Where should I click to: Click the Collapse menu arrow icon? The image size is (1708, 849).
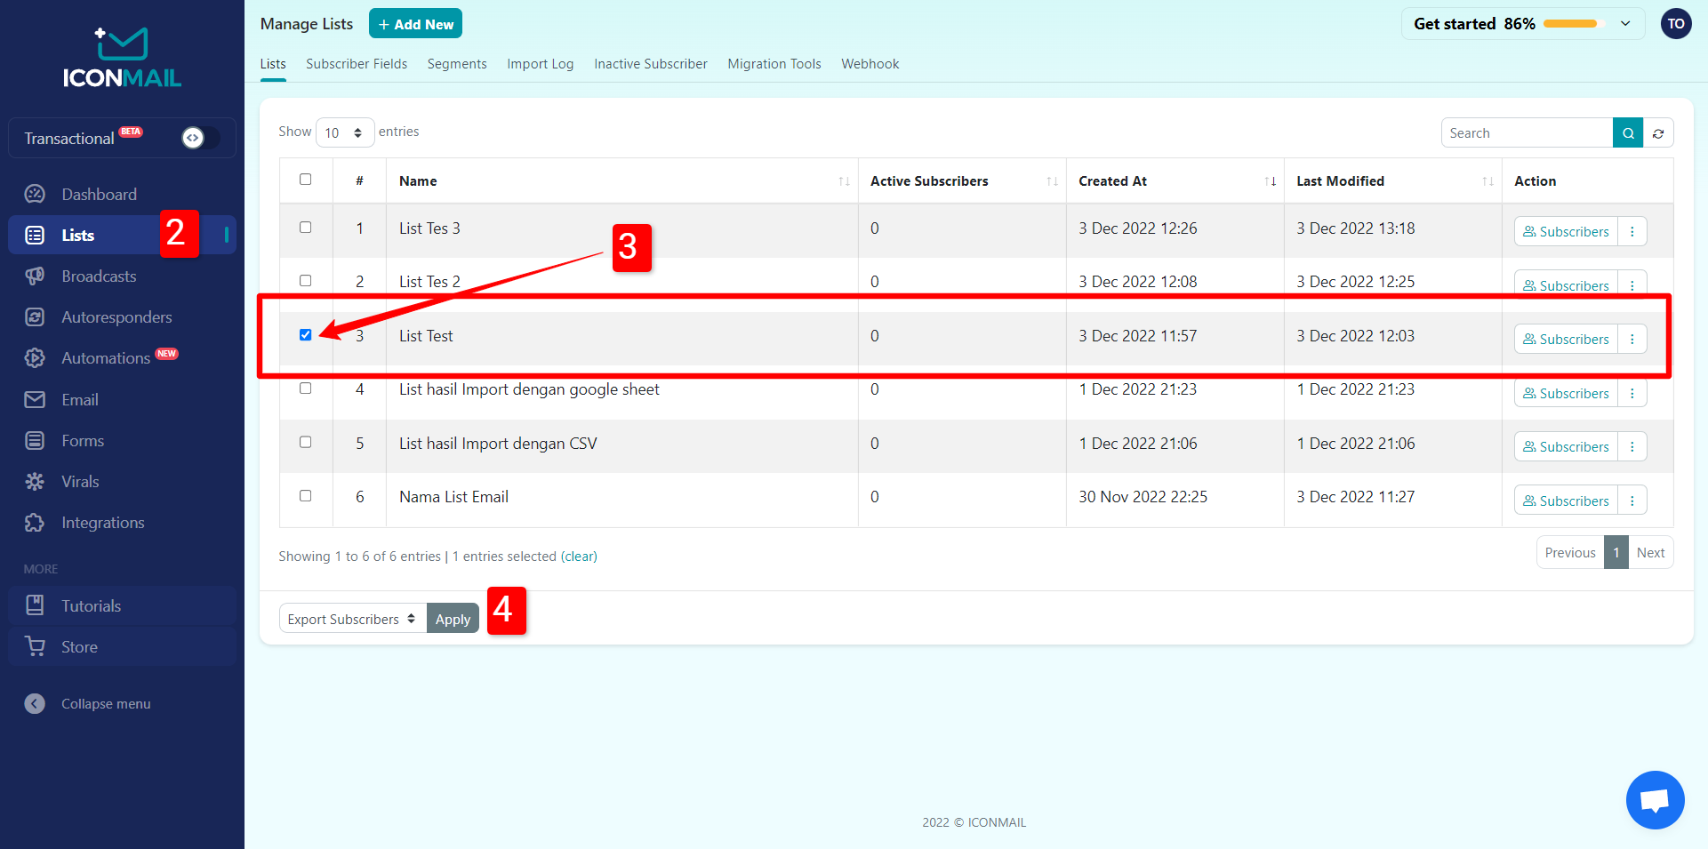(x=35, y=704)
